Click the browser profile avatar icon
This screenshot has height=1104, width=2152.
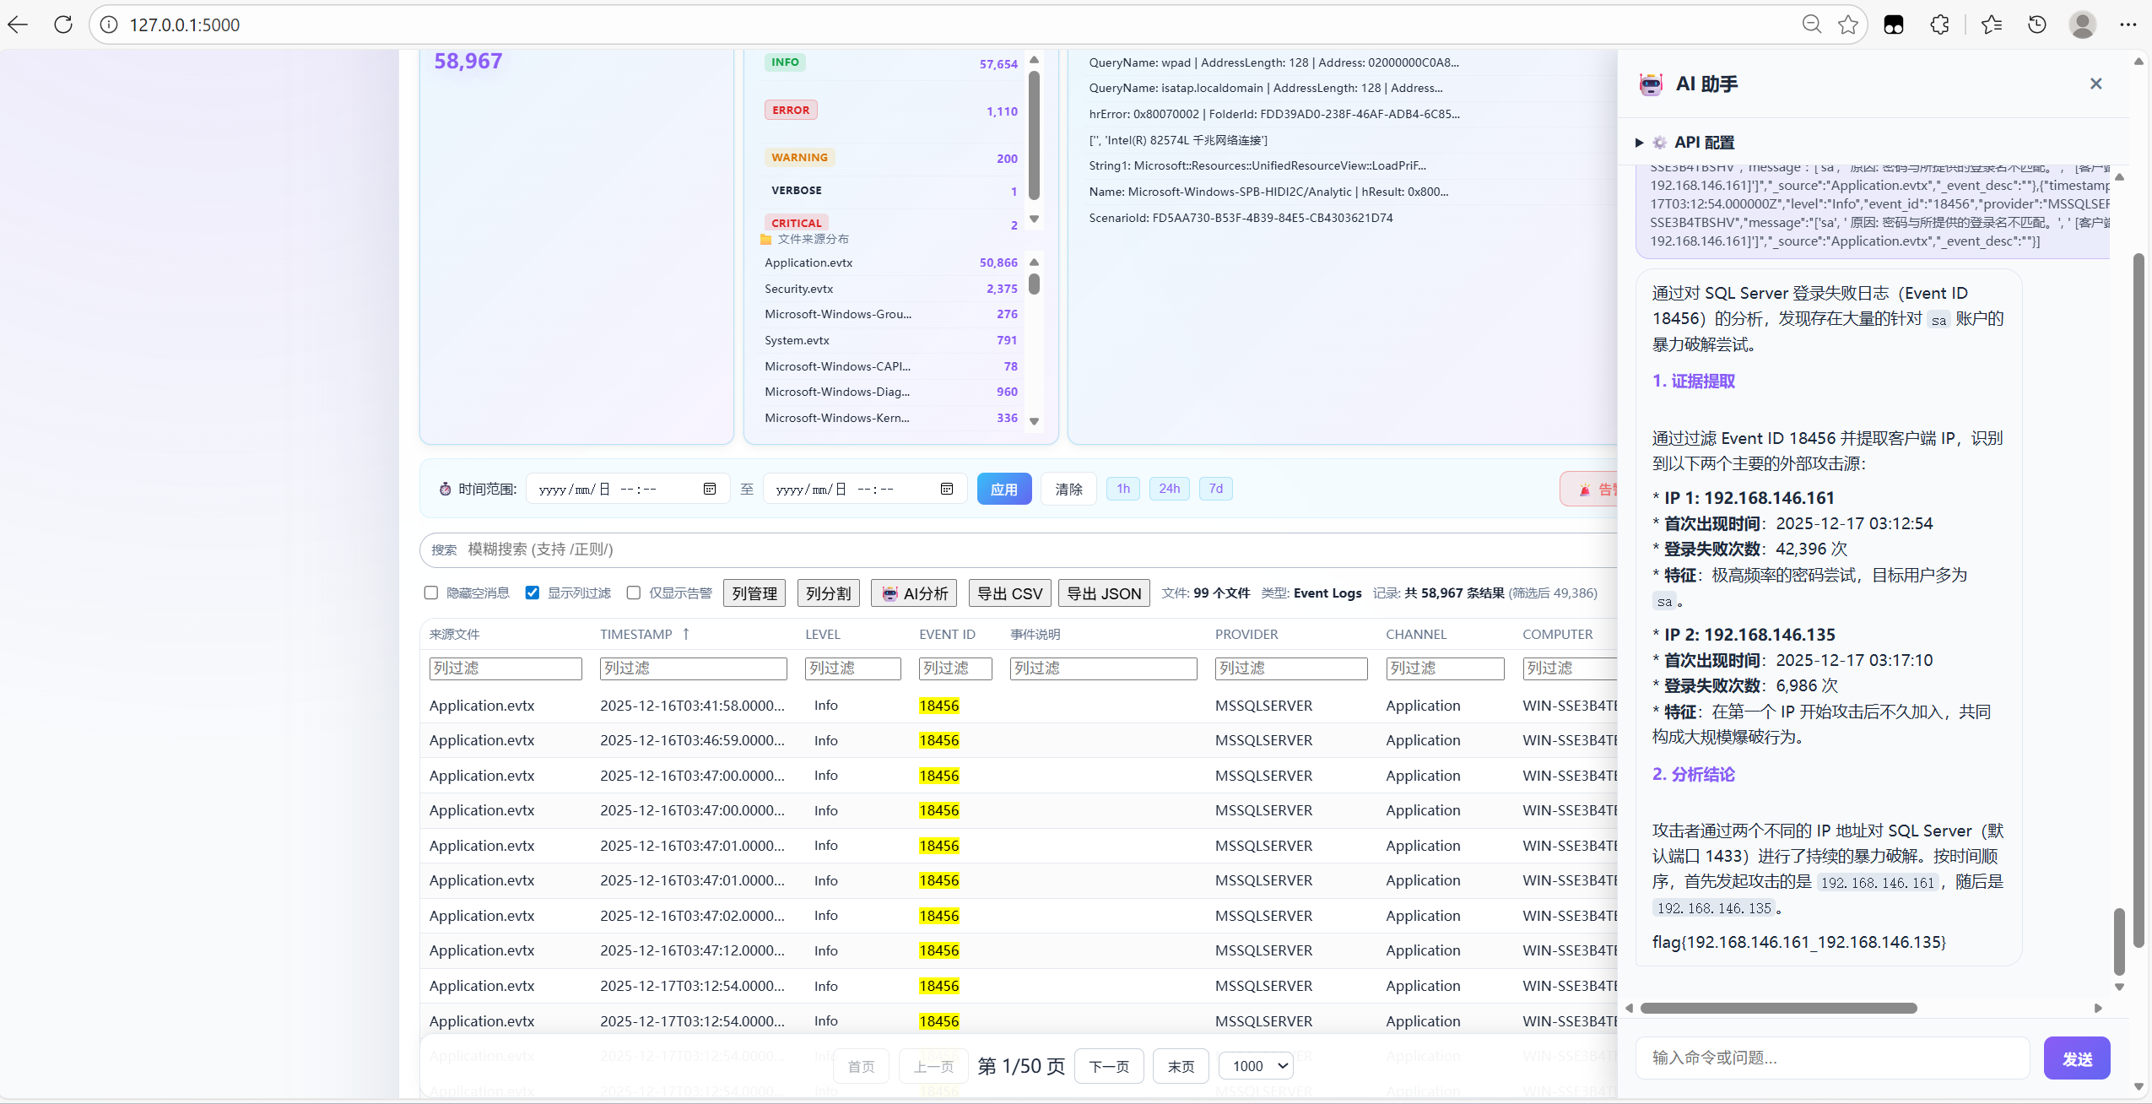(x=2082, y=24)
